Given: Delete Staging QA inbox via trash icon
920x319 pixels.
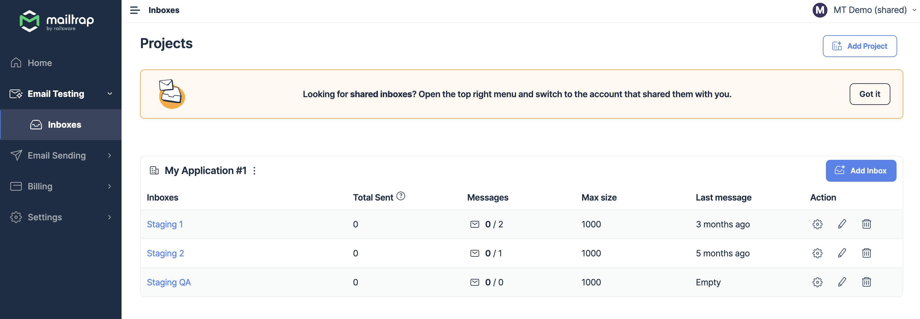Looking at the screenshot, I should (x=866, y=282).
